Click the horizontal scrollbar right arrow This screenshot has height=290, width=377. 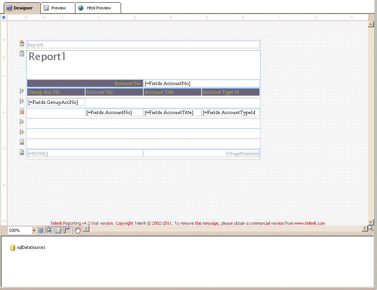pos(365,228)
